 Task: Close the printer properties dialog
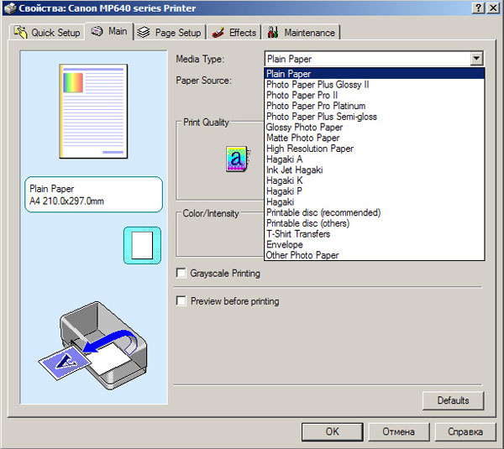(x=493, y=8)
